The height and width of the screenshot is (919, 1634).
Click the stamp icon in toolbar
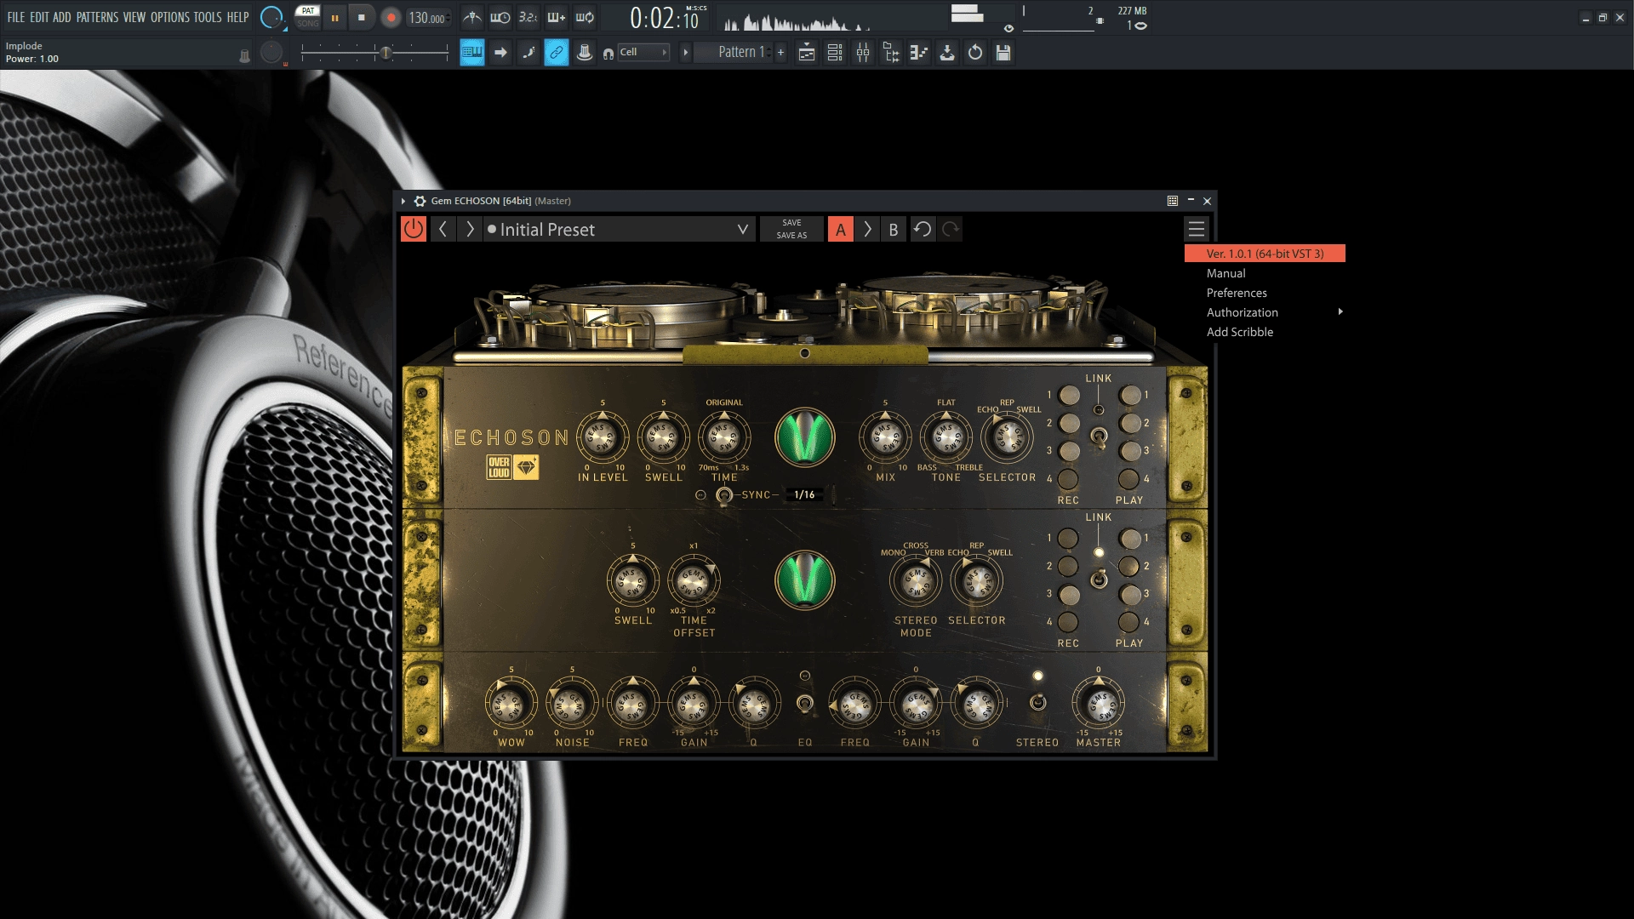[585, 53]
